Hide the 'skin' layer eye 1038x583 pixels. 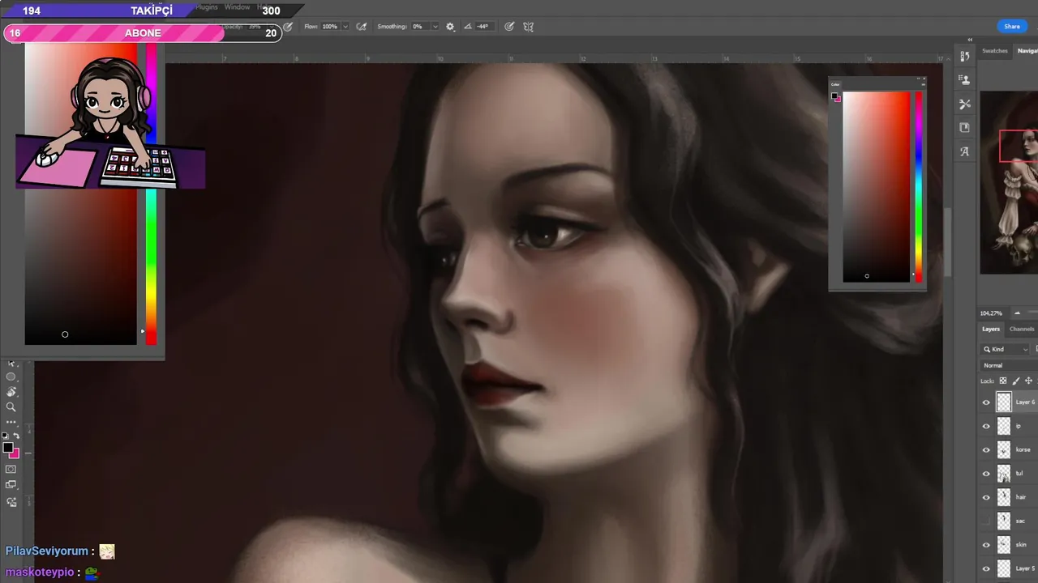pyautogui.click(x=986, y=545)
